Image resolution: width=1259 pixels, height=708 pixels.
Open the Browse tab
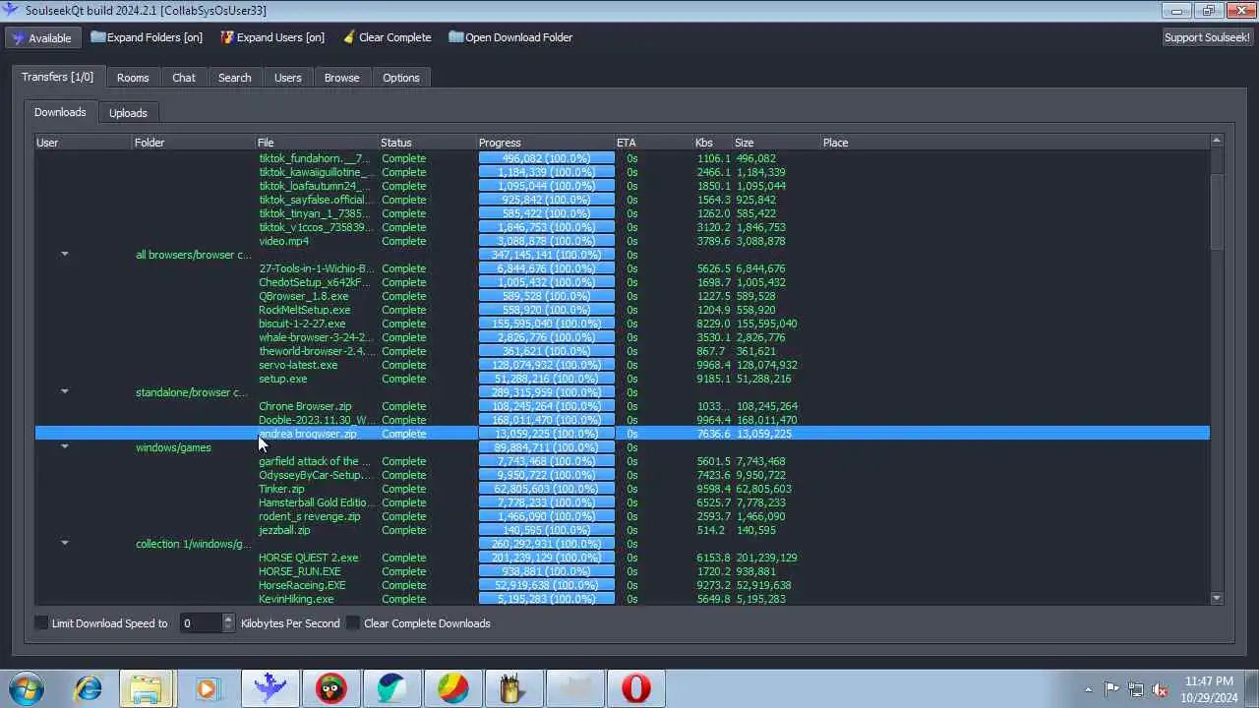point(342,78)
